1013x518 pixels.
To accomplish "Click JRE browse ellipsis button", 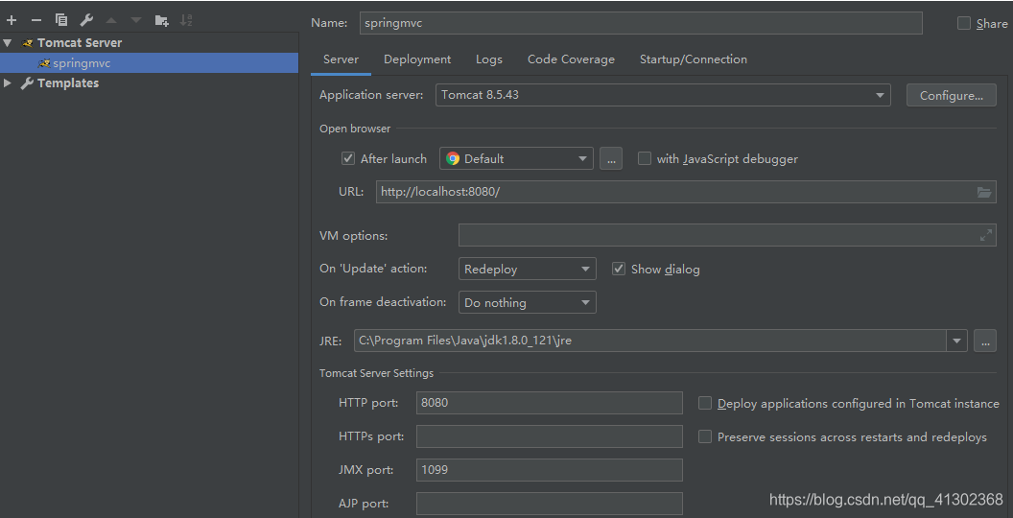I will point(984,341).
